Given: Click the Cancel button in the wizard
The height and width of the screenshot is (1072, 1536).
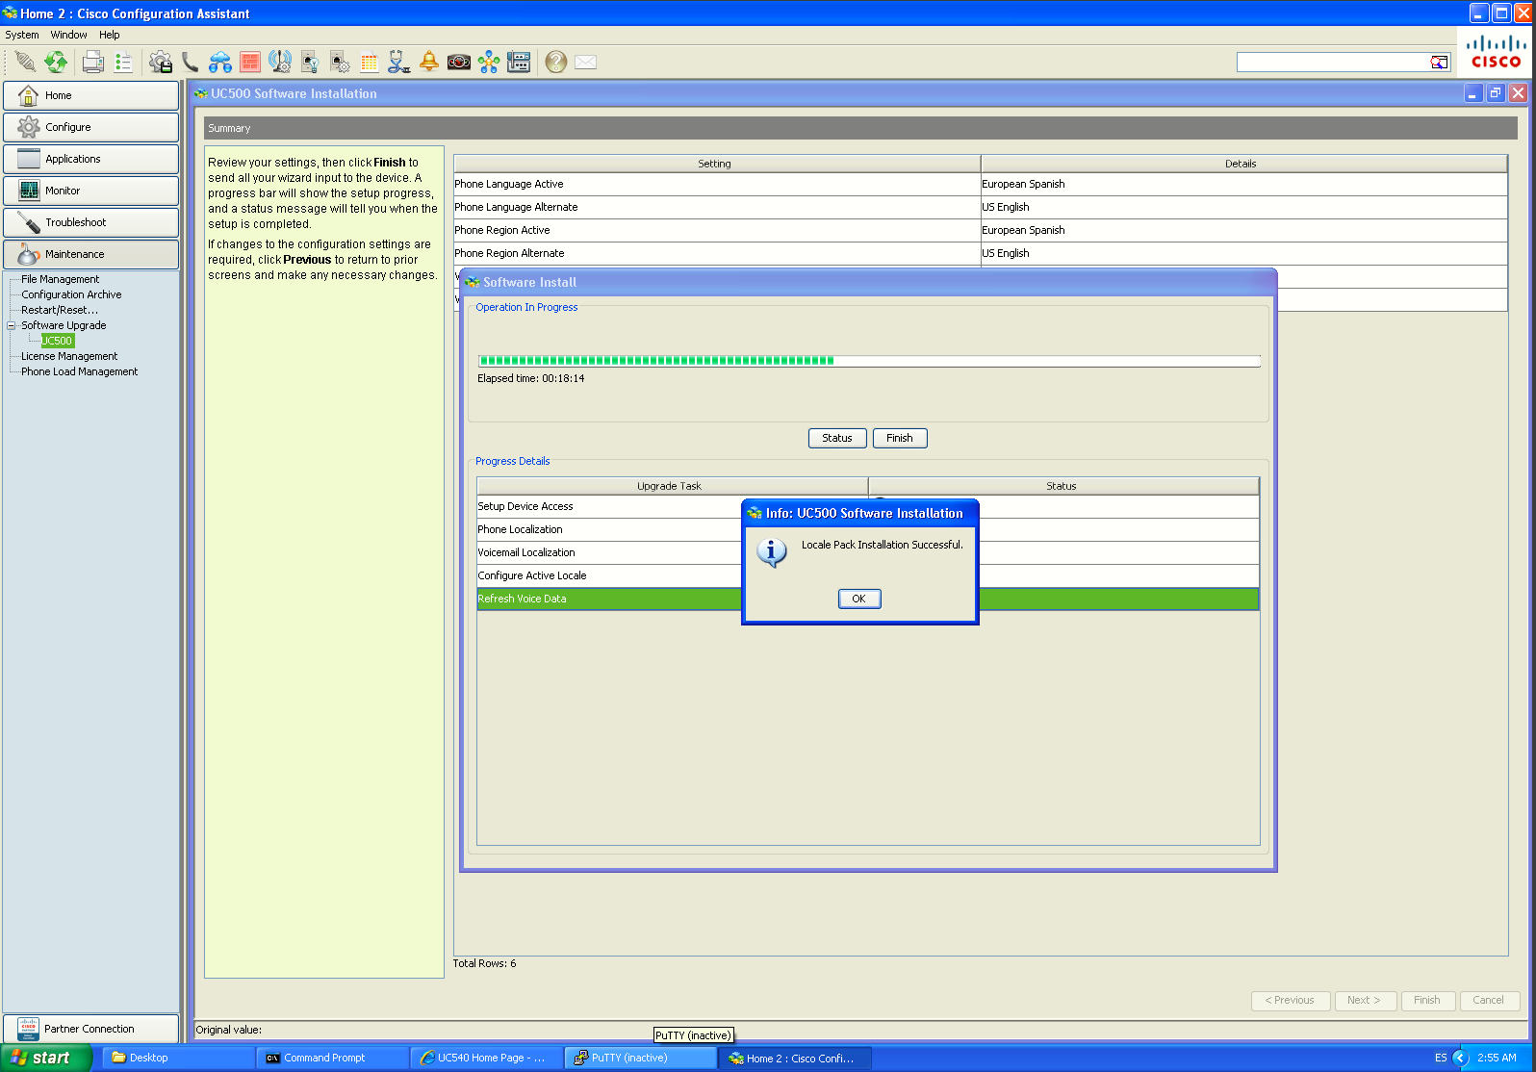Looking at the screenshot, I should tap(1489, 1001).
